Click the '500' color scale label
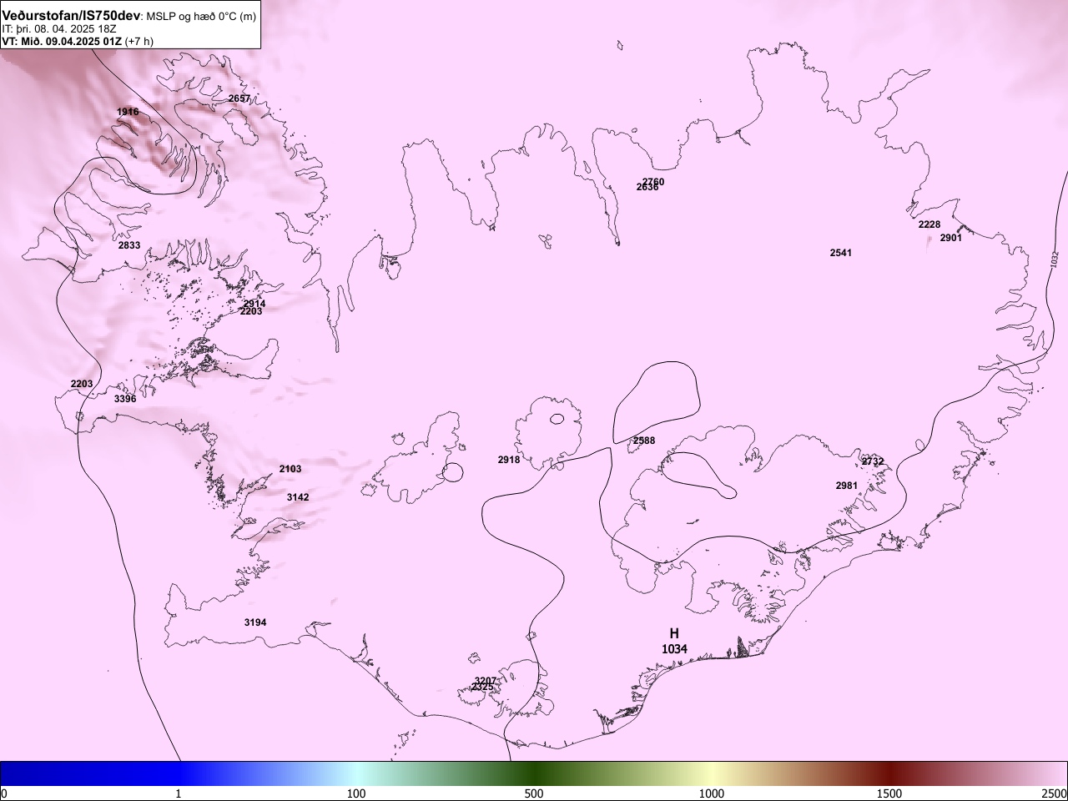Viewport: 1068px width, 801px height. point(534,793)
